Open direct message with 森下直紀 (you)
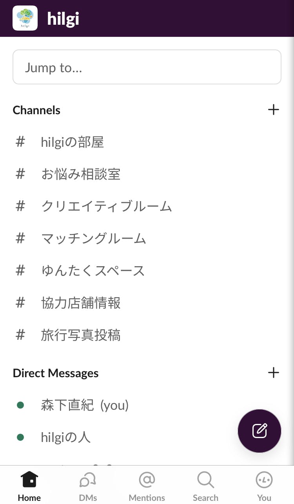294x504 pixels. [85, 405]
